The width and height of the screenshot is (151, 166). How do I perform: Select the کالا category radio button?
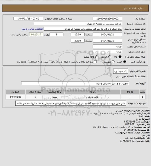pyautogui.click(x=120, y=57)
